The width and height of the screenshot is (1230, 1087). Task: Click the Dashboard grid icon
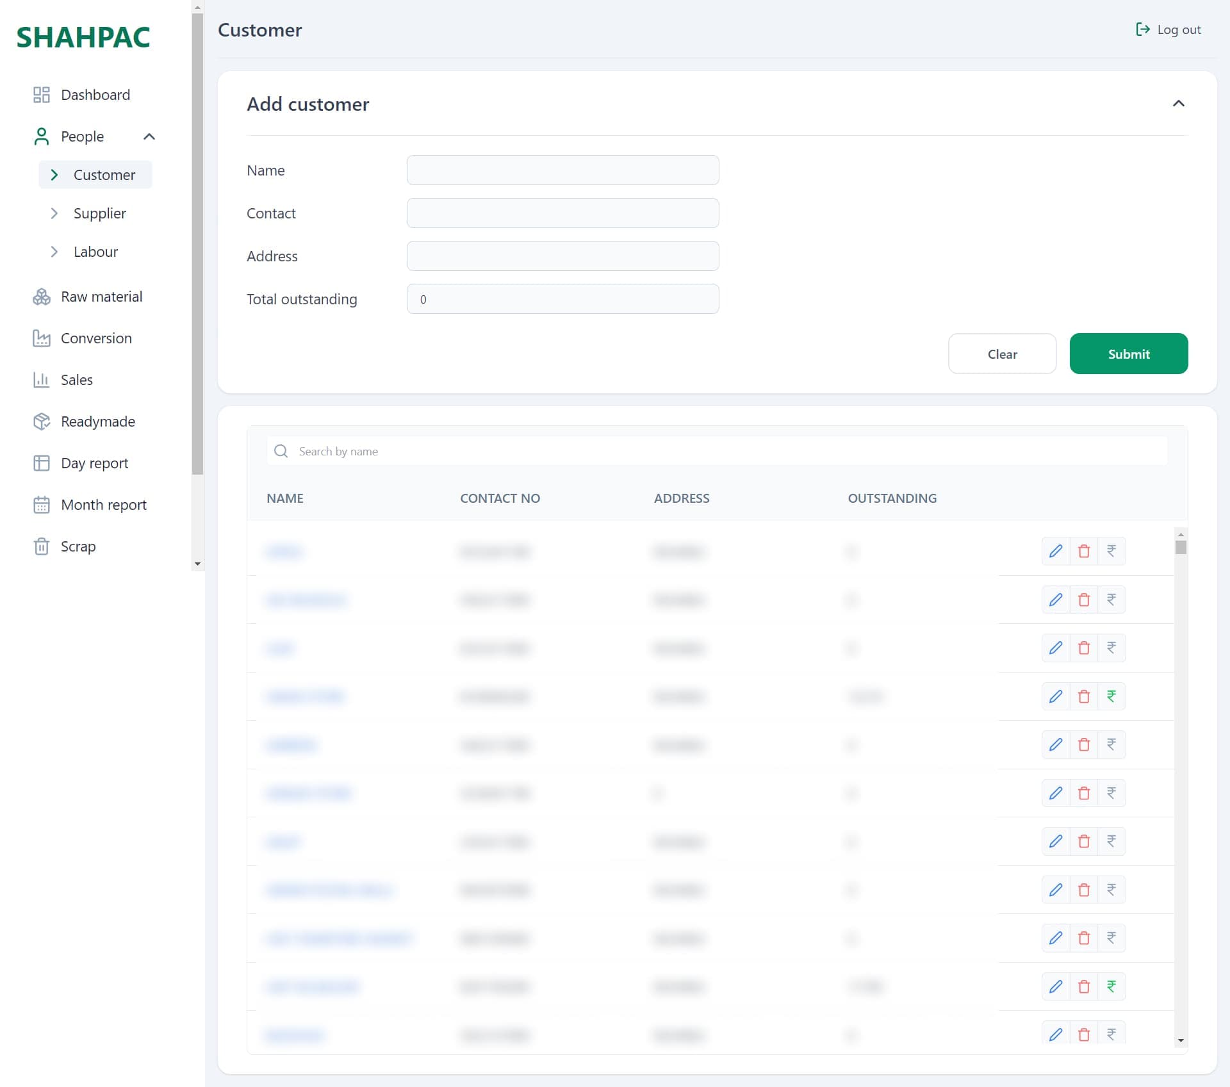[42, 95]
